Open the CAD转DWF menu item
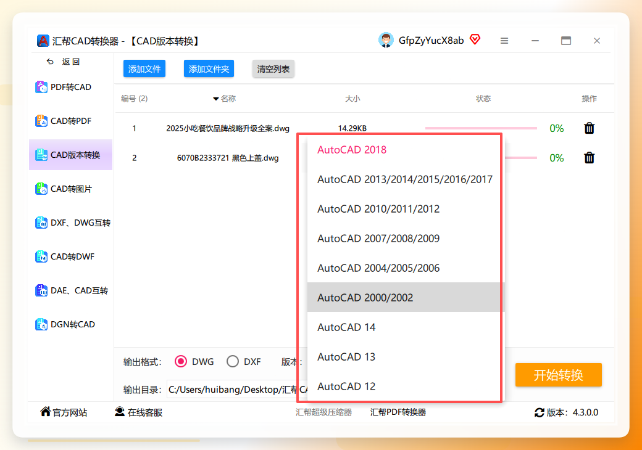642x450 pixels. pyautogui.click(x=71, y=256)
